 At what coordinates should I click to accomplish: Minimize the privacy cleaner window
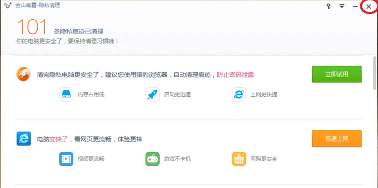pyautogui.click(x=355, y=7)
